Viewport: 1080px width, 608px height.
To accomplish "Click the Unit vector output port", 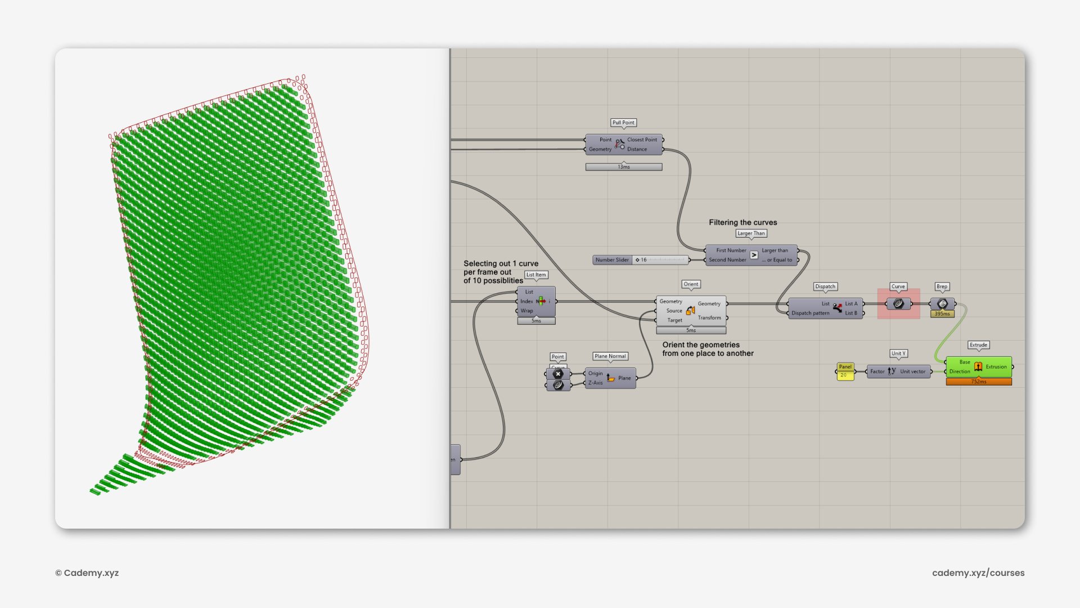I will [x=912, y=372].
